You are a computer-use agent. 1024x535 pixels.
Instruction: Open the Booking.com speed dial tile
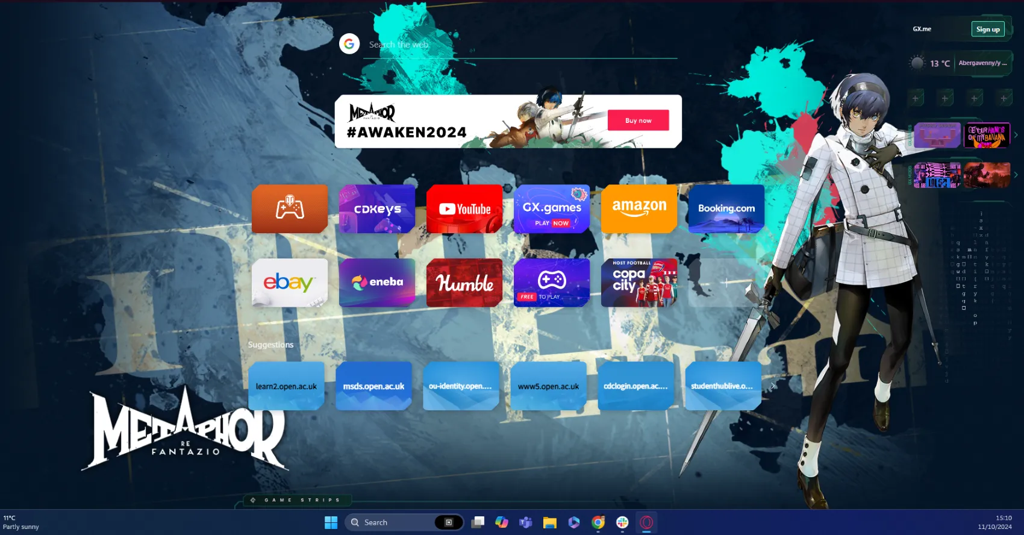(x=726, y=209)
